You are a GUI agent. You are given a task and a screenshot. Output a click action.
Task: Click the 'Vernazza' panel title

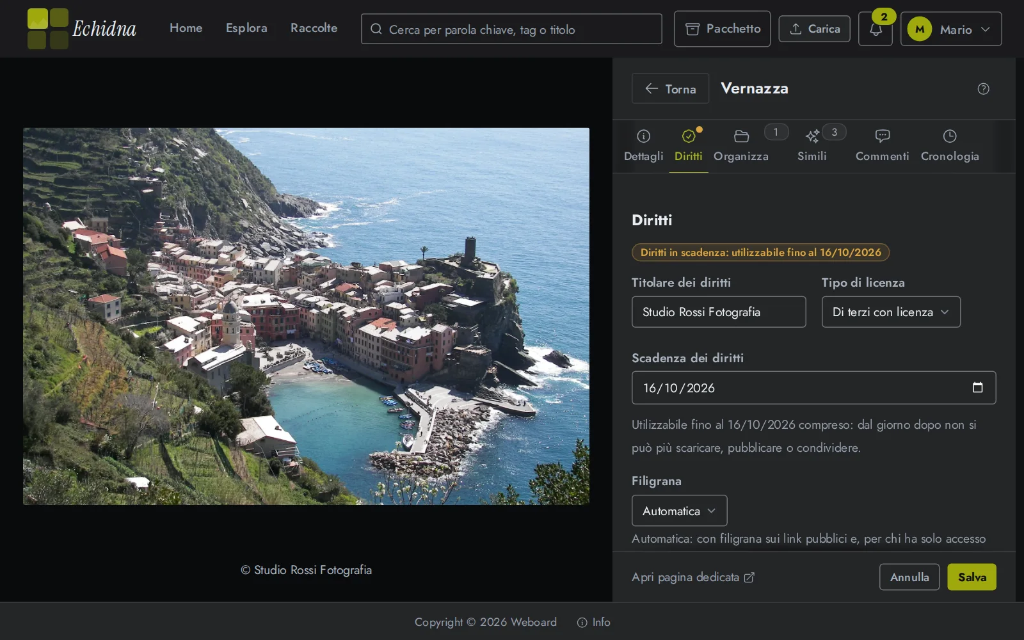755,88
